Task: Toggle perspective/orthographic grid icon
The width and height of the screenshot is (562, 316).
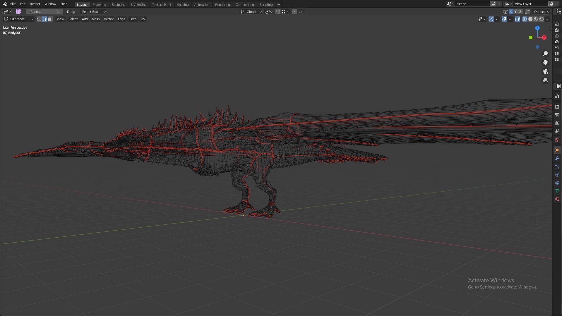Action: (545, 80)
